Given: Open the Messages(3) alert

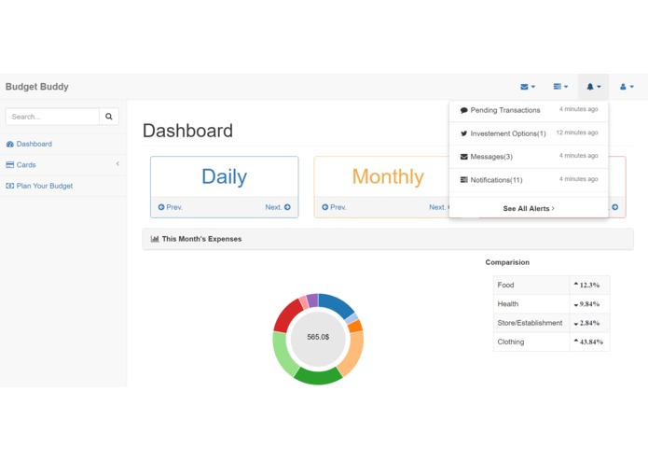Looking at the screenshot, I should click(x=529, y=157).
